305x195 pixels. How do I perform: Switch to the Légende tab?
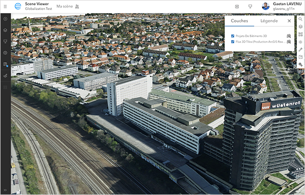tap(269, 21)
